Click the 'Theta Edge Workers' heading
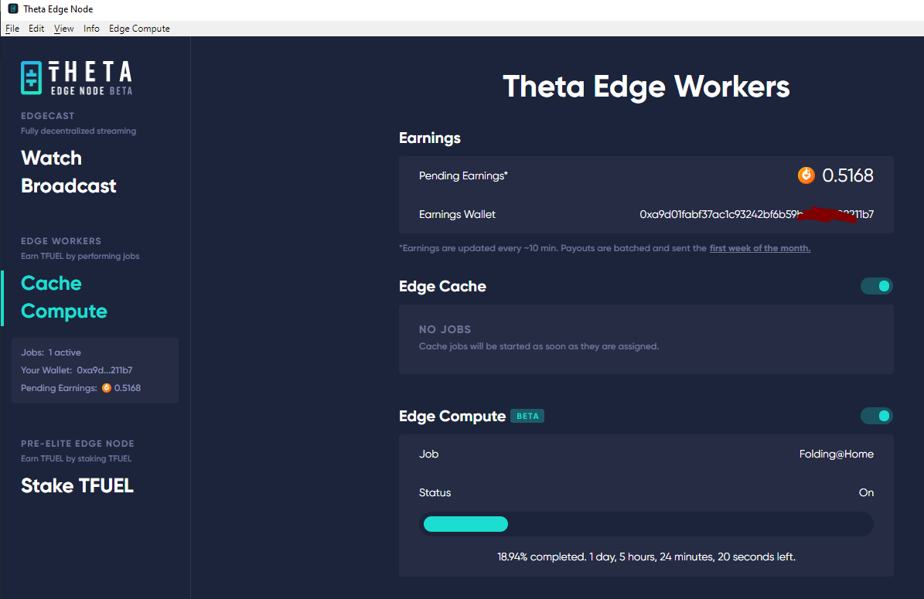The height and width of the screenshot is (599, 924). [646, 87]
